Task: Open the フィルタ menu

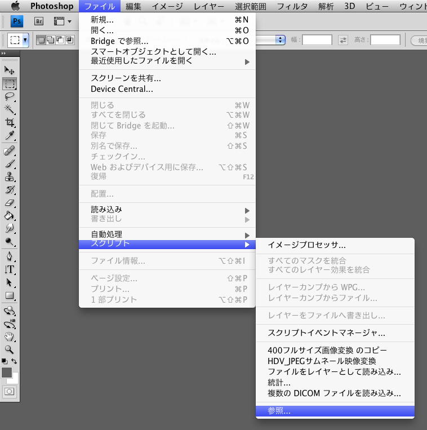Action: point(292,6)
